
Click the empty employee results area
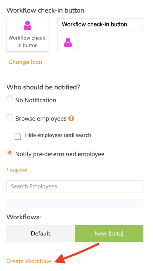point(75,203)
